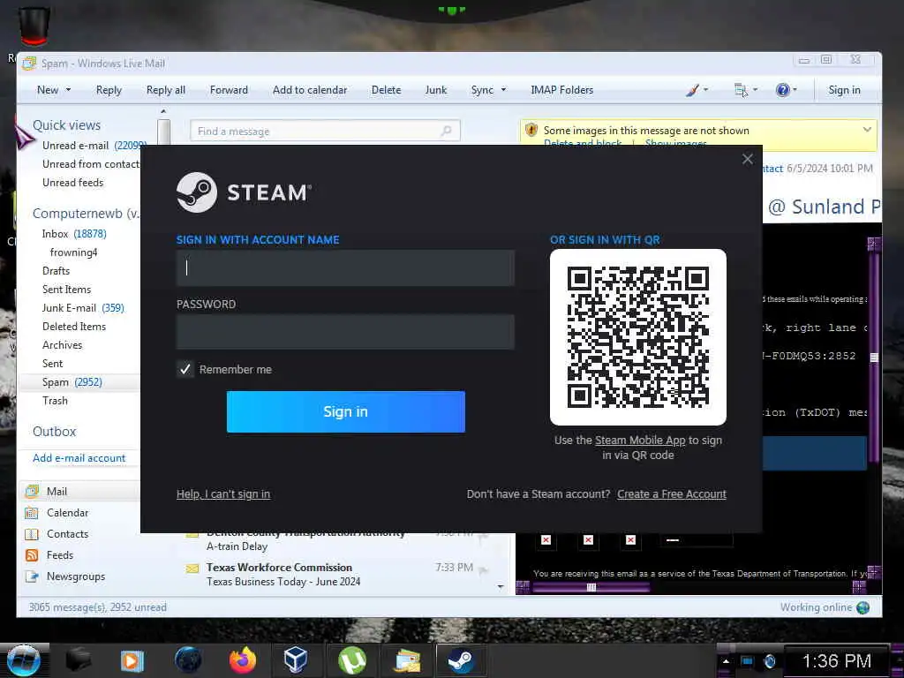
Task: Open the Newsgroups icon in the navigation pane
Action: 32,576
